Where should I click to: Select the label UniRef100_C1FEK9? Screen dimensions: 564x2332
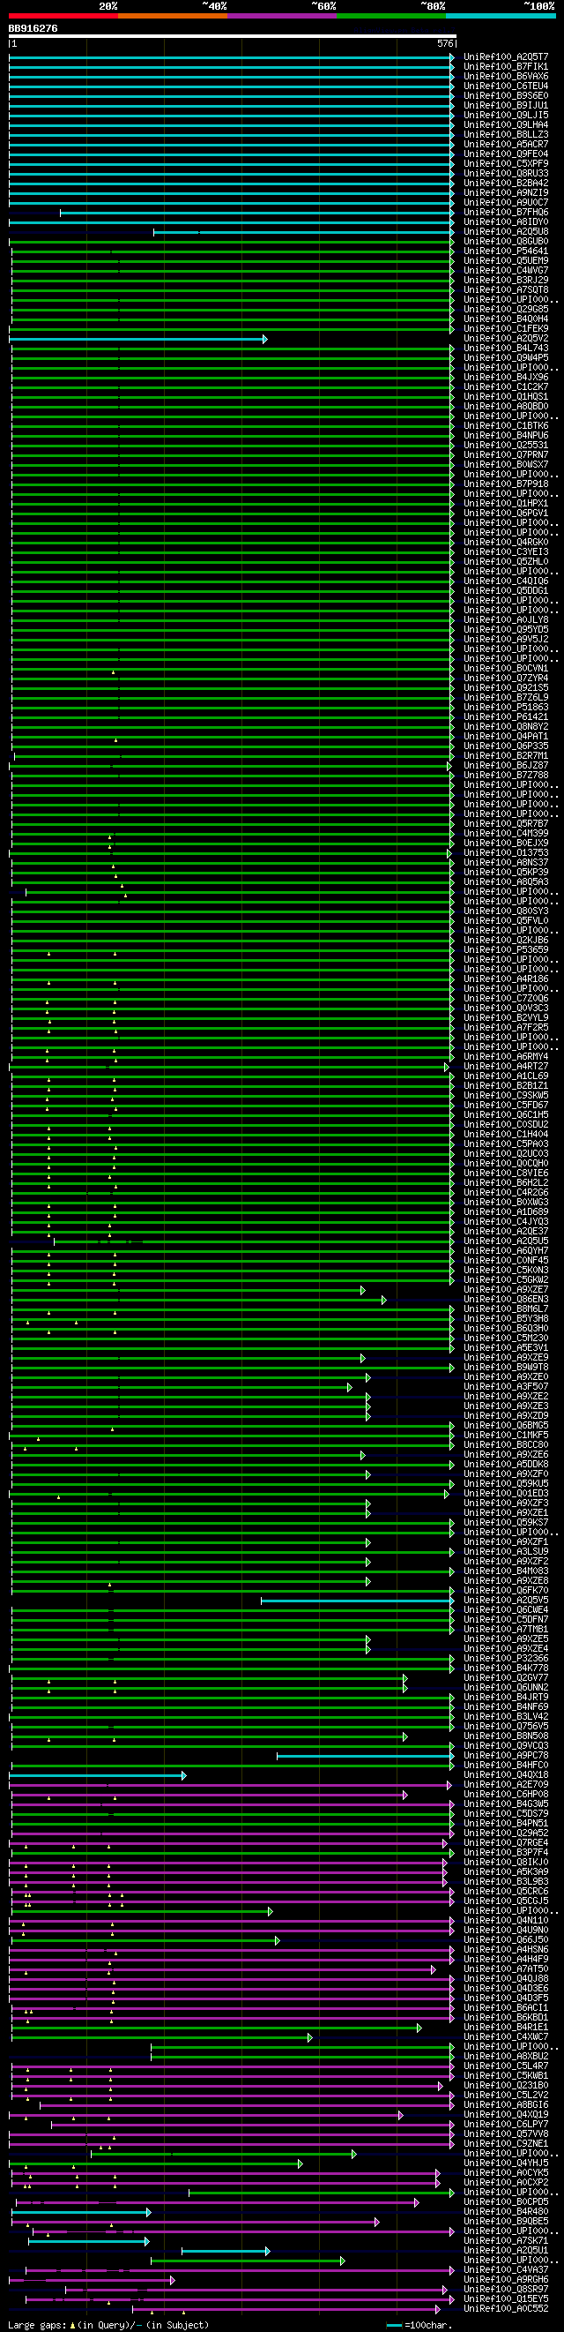(x=506, y=328)
